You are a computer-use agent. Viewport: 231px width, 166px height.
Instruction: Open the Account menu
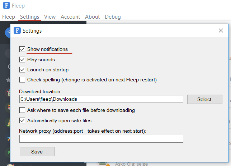(x=70, y=17)
